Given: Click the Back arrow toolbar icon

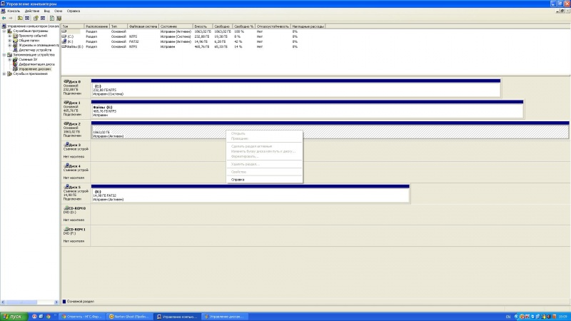Looking at the screenshot, I should (4, 19).
